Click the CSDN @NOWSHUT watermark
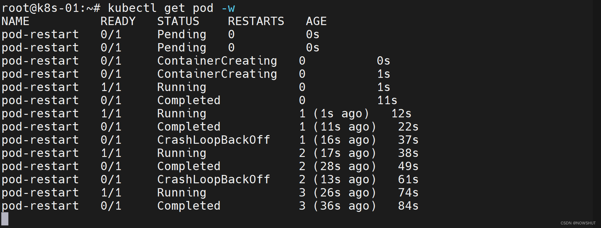The height and width of the screenshot is (228, 601). (x=578, y=223)
